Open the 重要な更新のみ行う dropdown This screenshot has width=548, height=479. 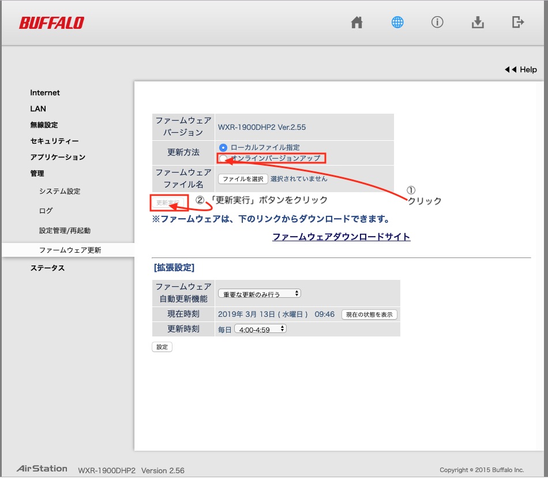coord(260,294)
